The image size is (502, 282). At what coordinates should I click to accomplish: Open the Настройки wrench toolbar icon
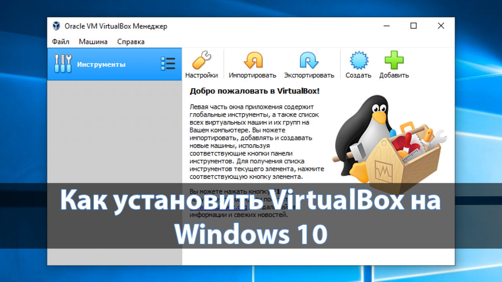[x=202, y=61]
